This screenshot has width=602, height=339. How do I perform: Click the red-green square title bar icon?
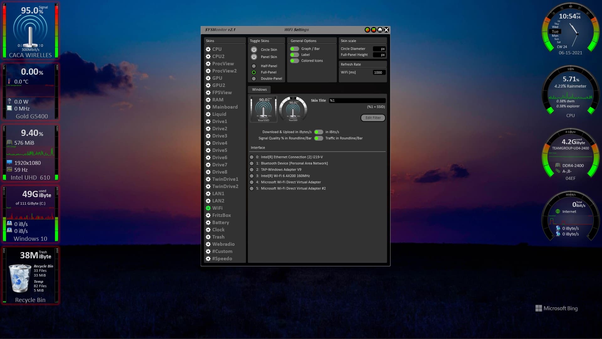(x=374, y=30)
